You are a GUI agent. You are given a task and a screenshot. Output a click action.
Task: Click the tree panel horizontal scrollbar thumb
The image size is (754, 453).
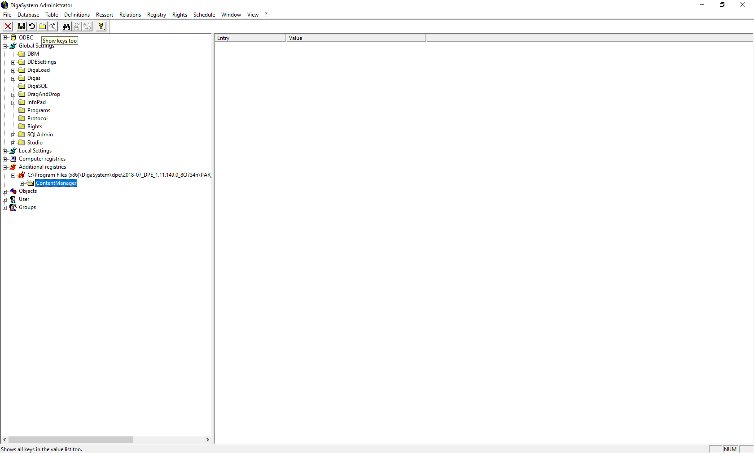[70, 440]
